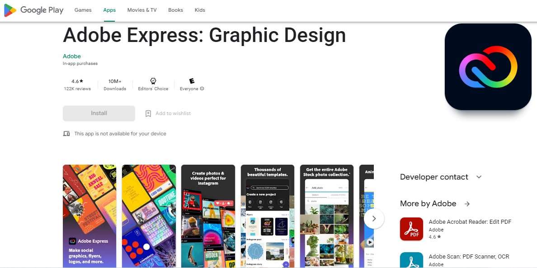
Task: Go to the Kids tab
Action: [x=200, y=10]
